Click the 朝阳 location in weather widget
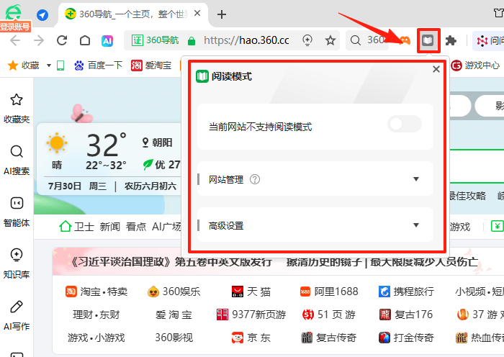Image resolution: width=504 pixels, height=357 pixels. (158, 143)
